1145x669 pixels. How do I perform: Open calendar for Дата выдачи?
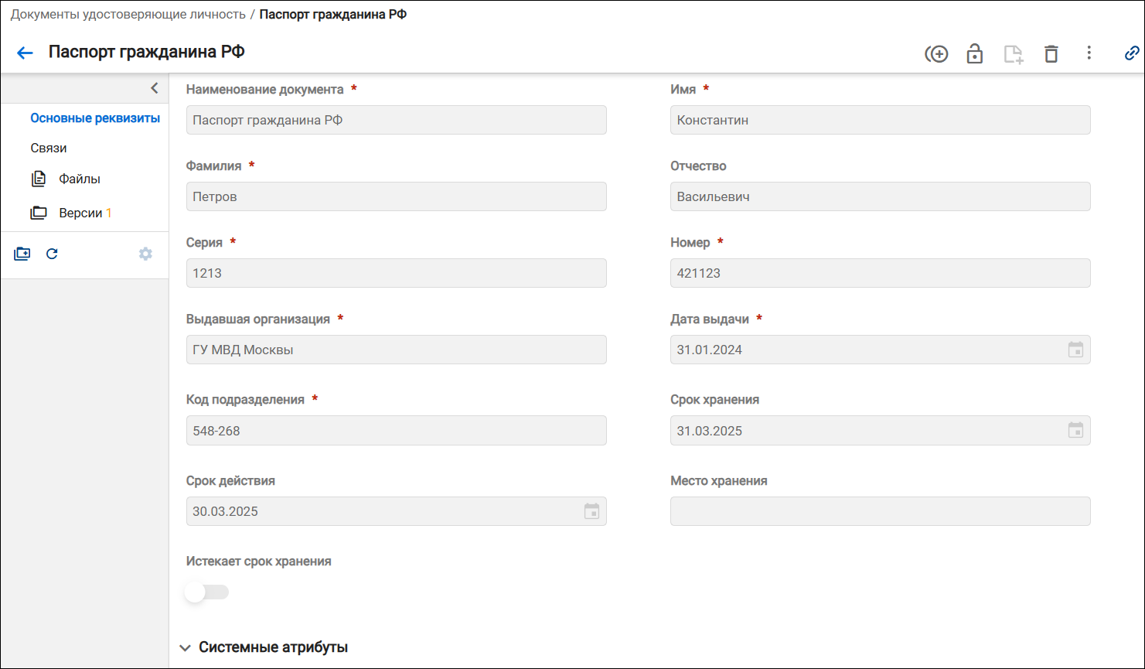(1075, 350)
